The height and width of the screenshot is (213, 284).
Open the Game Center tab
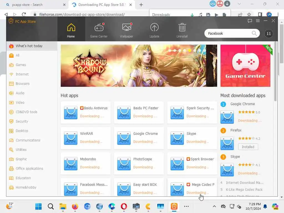[99, 31]
